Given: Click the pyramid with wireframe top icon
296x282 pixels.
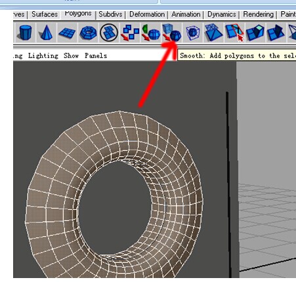Looking at the screenshot, I should pyautogui.click(x=213, y=33).
